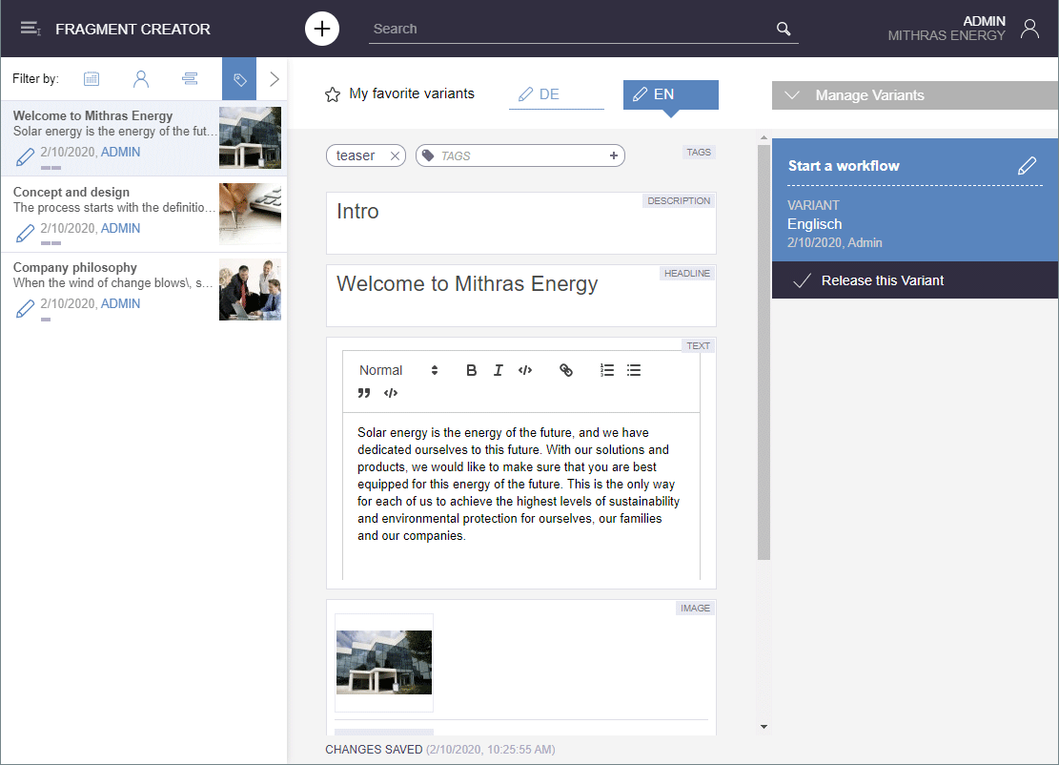This screenshot has height=765, width=1059.
Task: Open the hamburger menu icon
Action: coord(31,29)
